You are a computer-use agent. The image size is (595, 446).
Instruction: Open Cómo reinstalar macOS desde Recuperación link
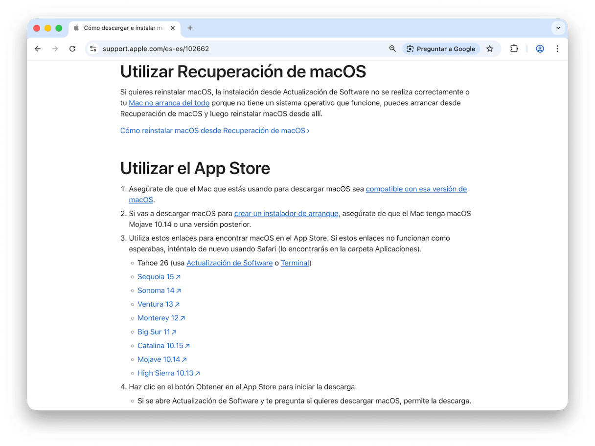tap(214, 131)
